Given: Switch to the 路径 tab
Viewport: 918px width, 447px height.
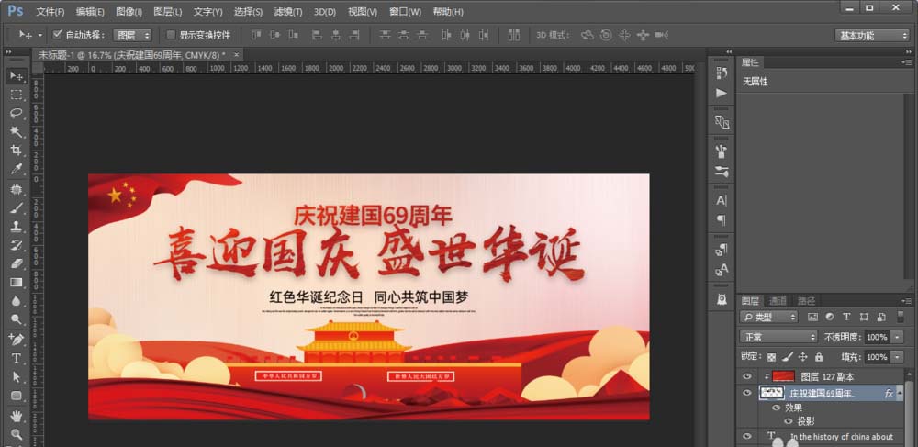Looking at the screenshot, I should click(806, 301).
